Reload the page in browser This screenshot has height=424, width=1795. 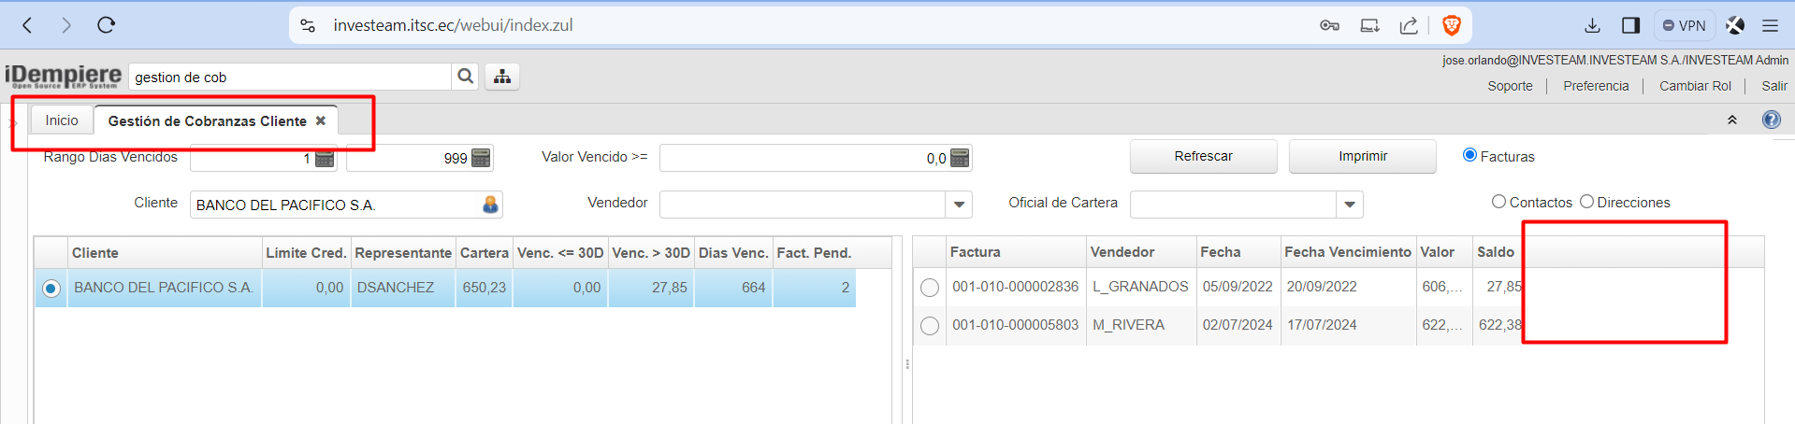click(106, 25)
